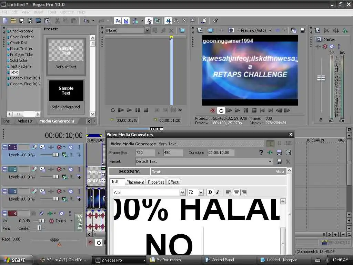Screen dimensions: 353x265
Task: Select Credit Roll in generators list
Action: tap(19, 43)
